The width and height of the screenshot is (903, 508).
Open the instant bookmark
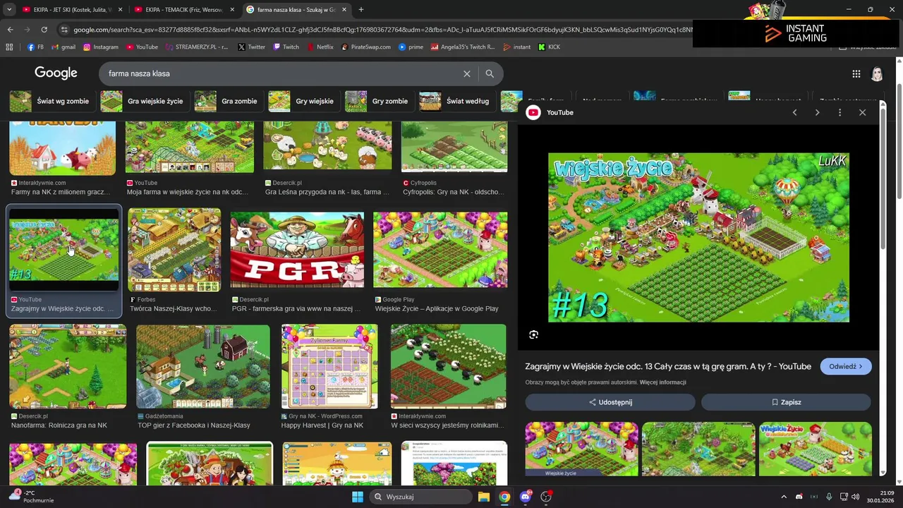pos(516,47)
